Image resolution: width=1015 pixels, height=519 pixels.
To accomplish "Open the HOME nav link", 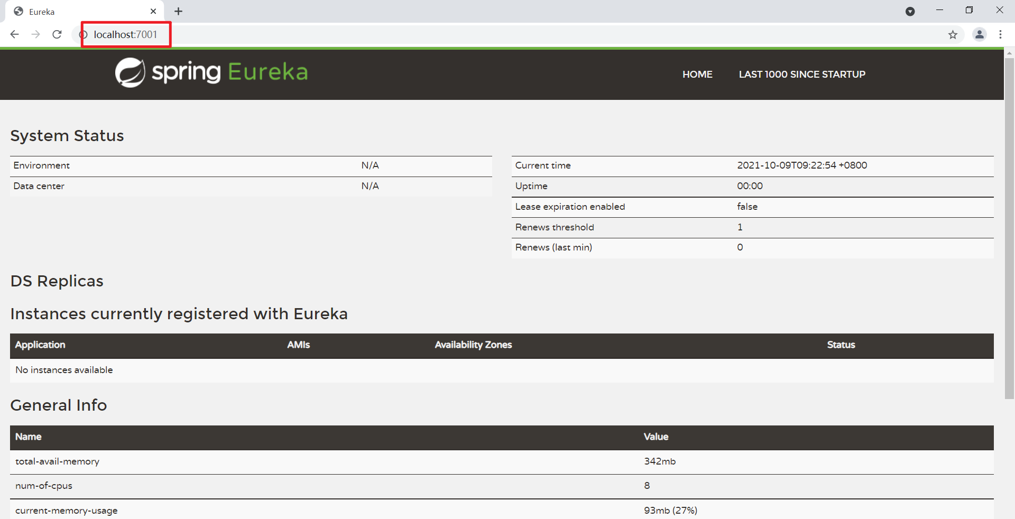I will click(x=697, y=75).
